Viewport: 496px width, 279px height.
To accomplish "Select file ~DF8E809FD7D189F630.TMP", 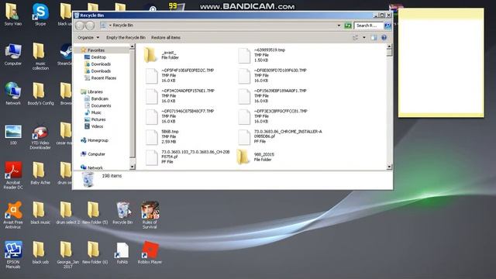I will (x=272, y=76).
